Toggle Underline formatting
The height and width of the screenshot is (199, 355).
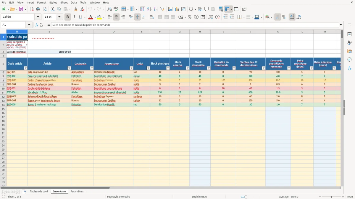80,17
